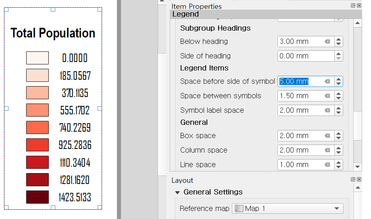The height and width of the screenshot is (219, 371).
Task: Decrease the Side of heading value
Action: pos(339,58)
